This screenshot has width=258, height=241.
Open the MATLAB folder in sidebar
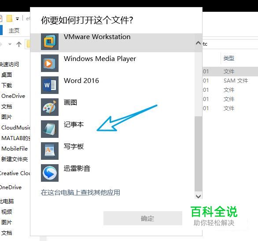pyautogui.click(x=16, y=138)
